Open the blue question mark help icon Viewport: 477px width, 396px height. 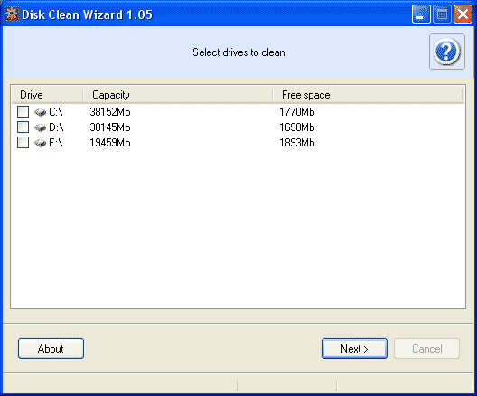point(447,52)
